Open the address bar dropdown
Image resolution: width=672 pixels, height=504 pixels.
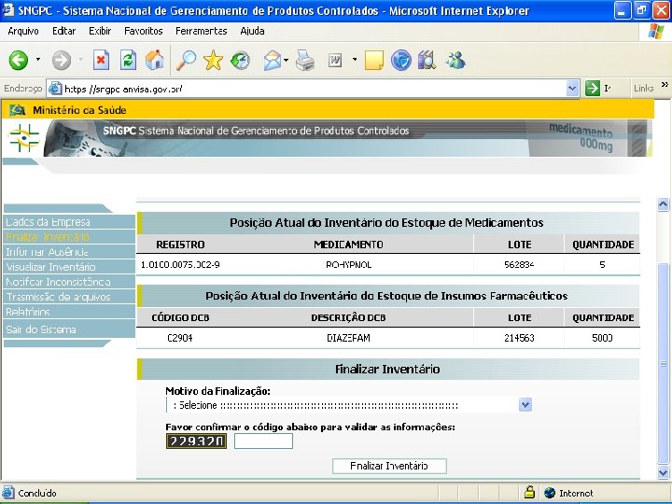pos(572,89)
